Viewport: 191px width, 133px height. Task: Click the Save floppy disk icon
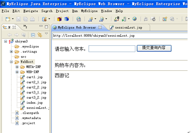[x=19, y=19]
